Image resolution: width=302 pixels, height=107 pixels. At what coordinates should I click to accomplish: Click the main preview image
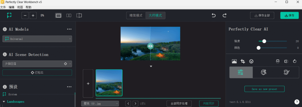(x=150, y=43)
